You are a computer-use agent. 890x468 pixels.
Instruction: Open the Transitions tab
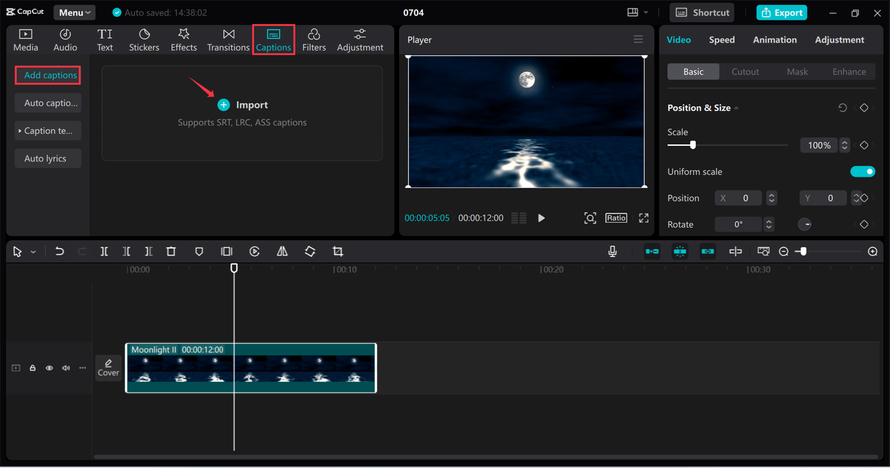pyautogui.click(x=228, y=40)
